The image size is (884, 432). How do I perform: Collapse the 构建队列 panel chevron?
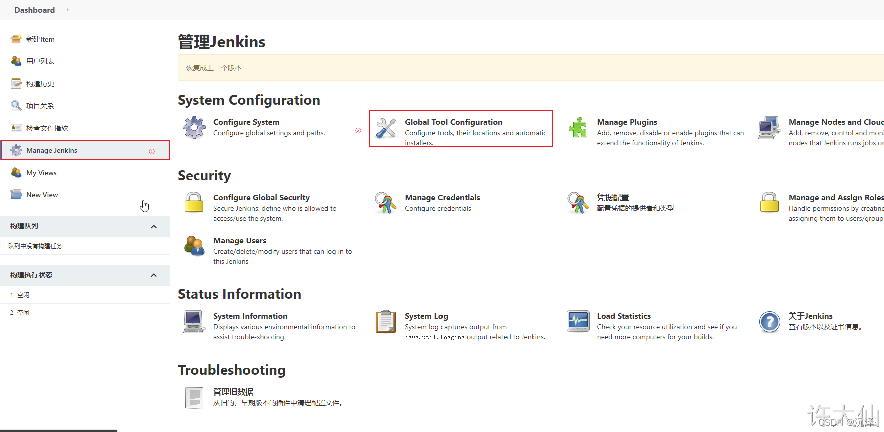154,227
